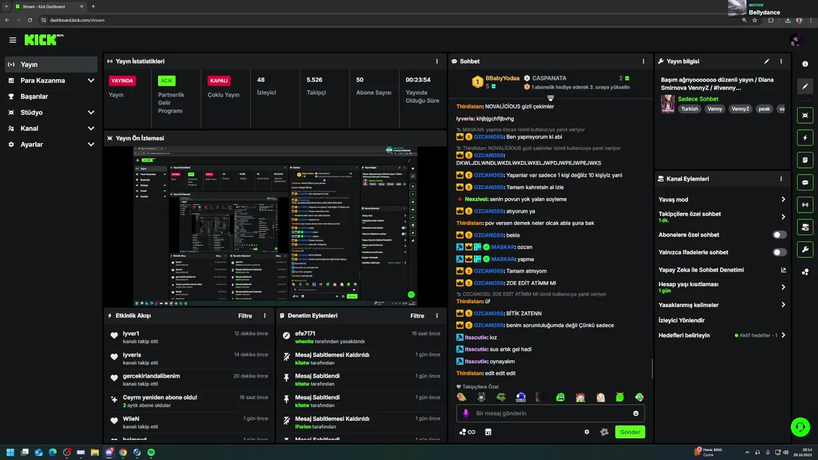Screen dimensions: 818x460
Task: Click the VennyZ tag
Action: coord(740,109)
